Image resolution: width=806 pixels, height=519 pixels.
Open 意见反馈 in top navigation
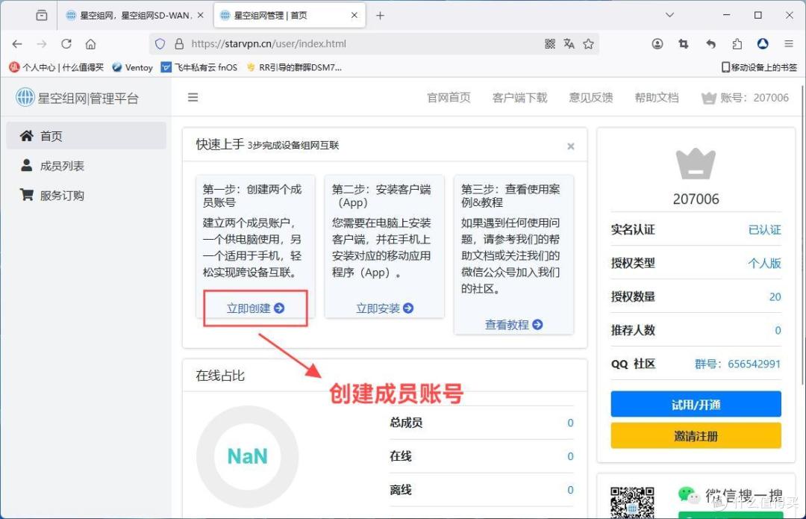coord(590,98)
